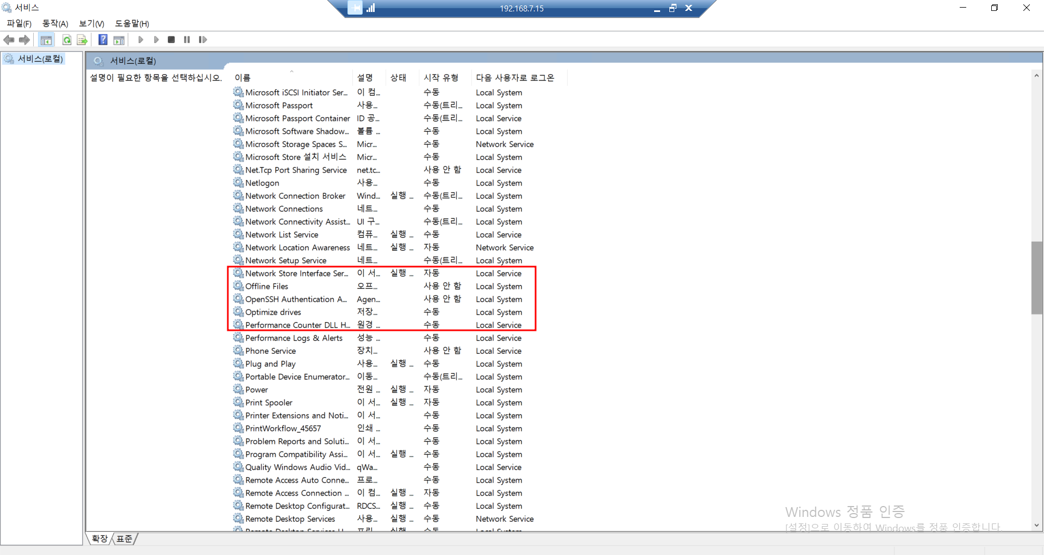Click the action pane toggle icon

click(x=119, y=40)
